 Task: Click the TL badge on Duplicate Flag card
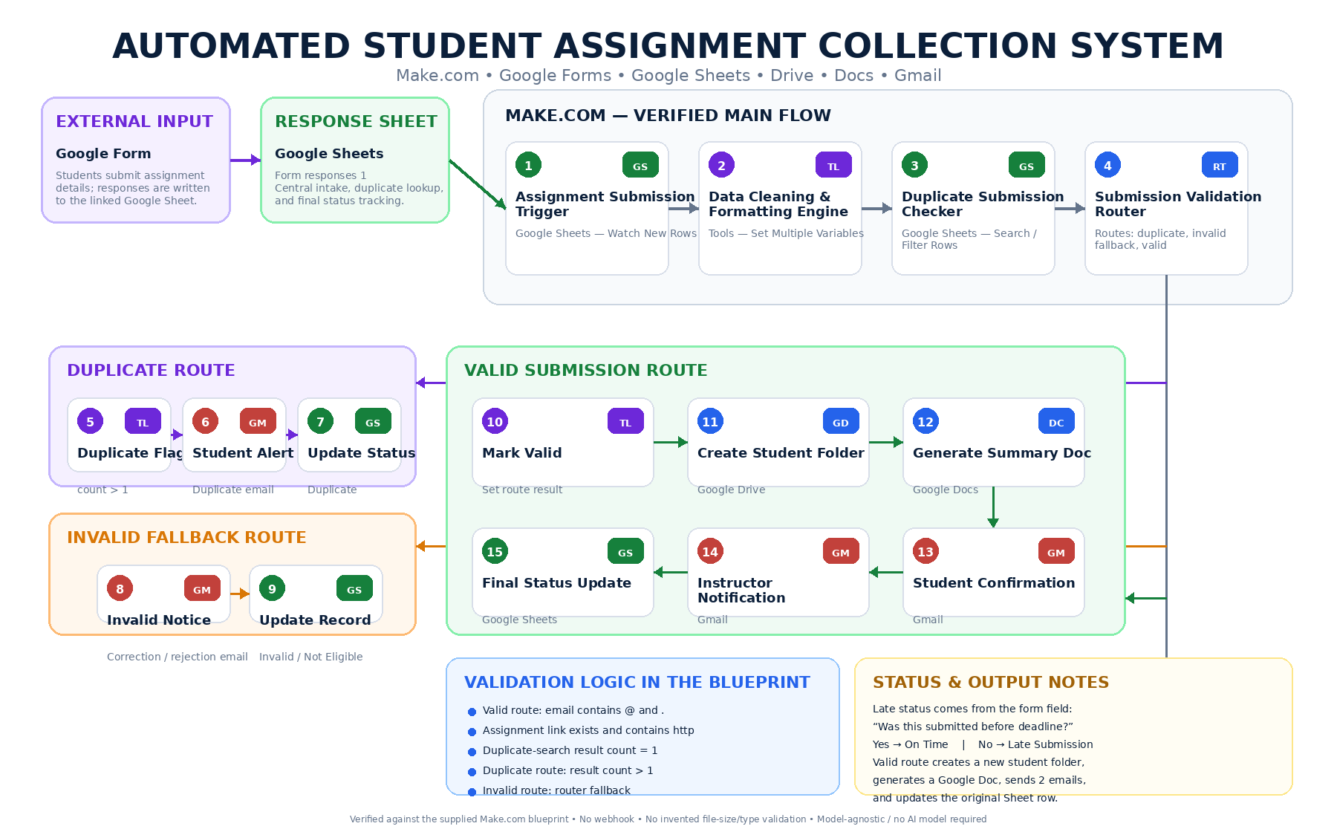point(143,421)
